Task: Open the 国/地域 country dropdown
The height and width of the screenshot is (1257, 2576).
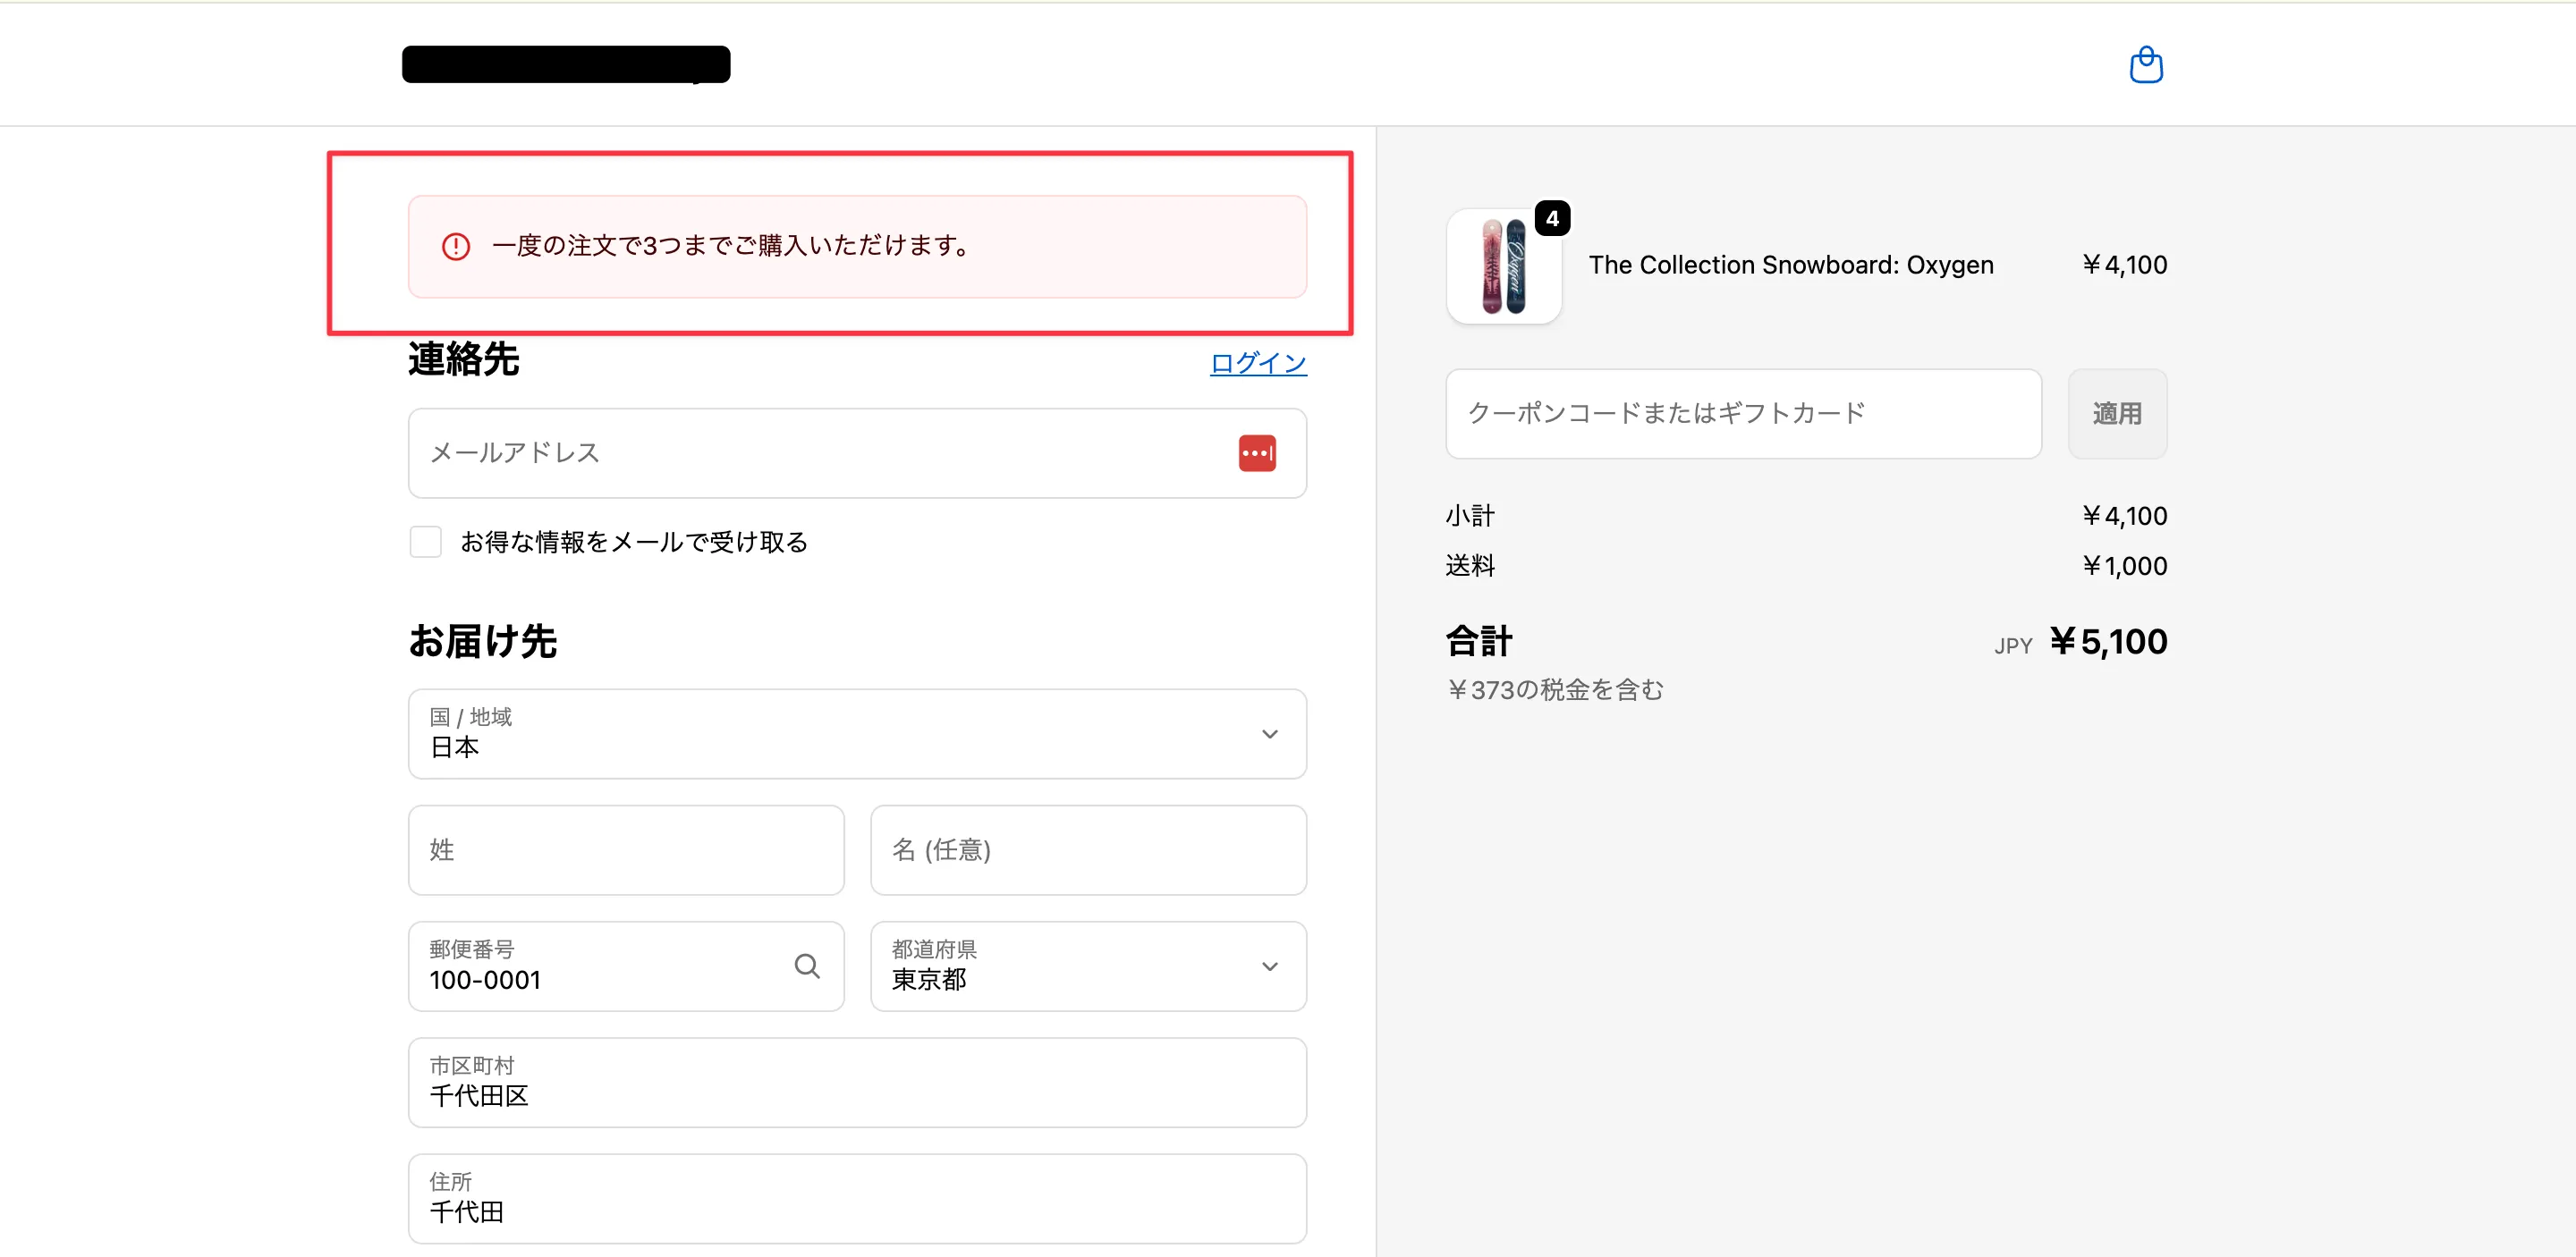Action: (x=857, y=733)
